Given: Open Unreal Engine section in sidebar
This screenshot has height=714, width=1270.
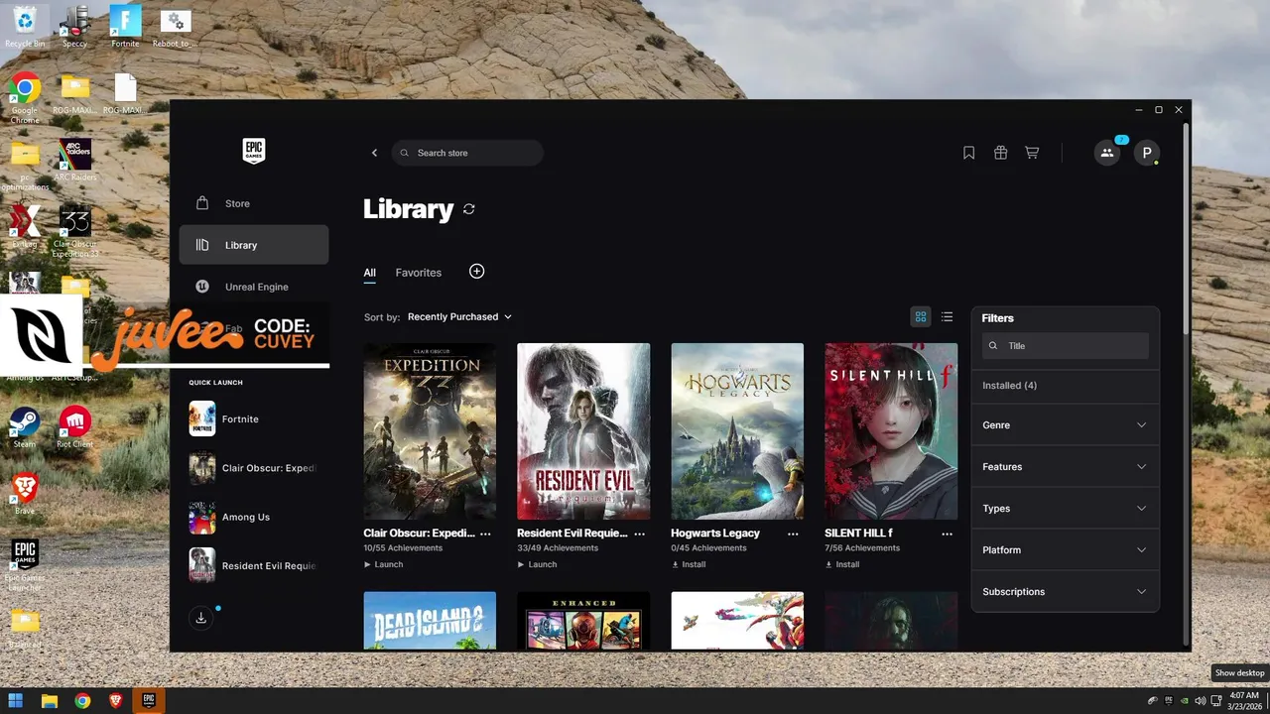Looking at the screenshot, I should [x=254, y=287].
